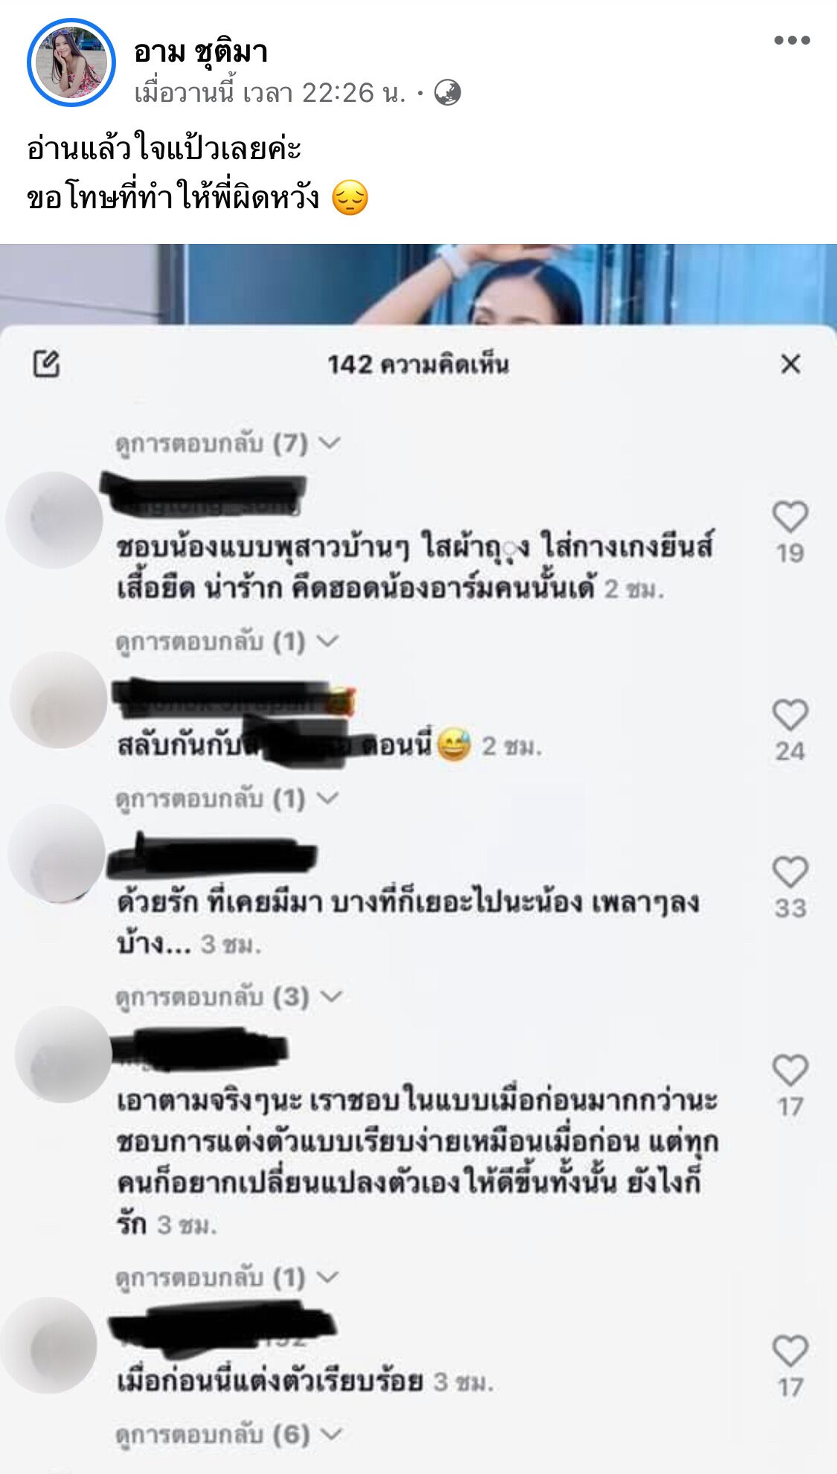
Task: Open post timestamp เมื่อวานนี้ เวลา 22:26 น.
Action: (270, 93)
